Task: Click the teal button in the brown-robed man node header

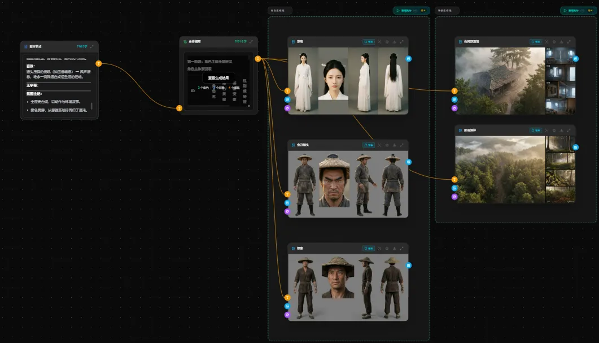Action: tap(369, 248)
